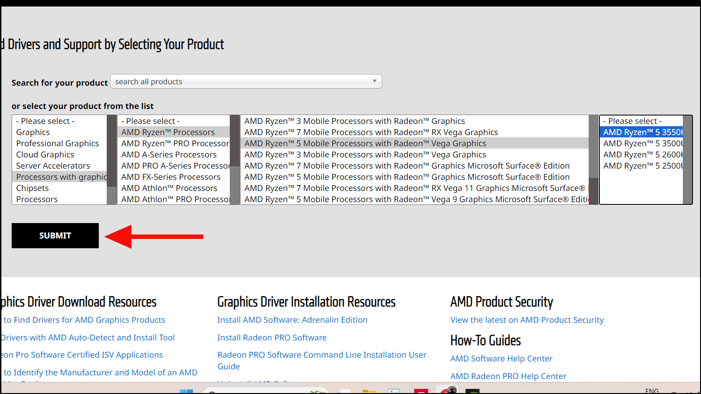
Task: Select the highlighted 'Processors with graphics' entry
Action: pos(60,177)
